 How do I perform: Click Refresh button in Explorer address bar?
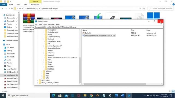144,8
